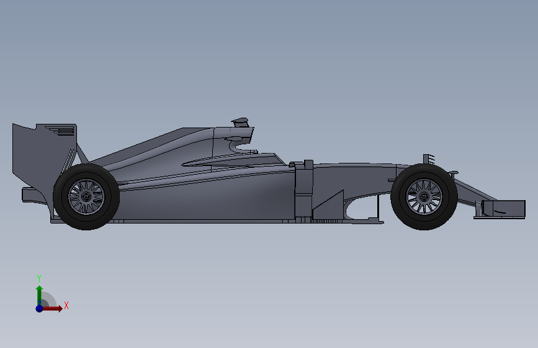The width and height of the screenshot is (538, 348).
Task: Select the front wheel of the car model
Action: (424, 197)
